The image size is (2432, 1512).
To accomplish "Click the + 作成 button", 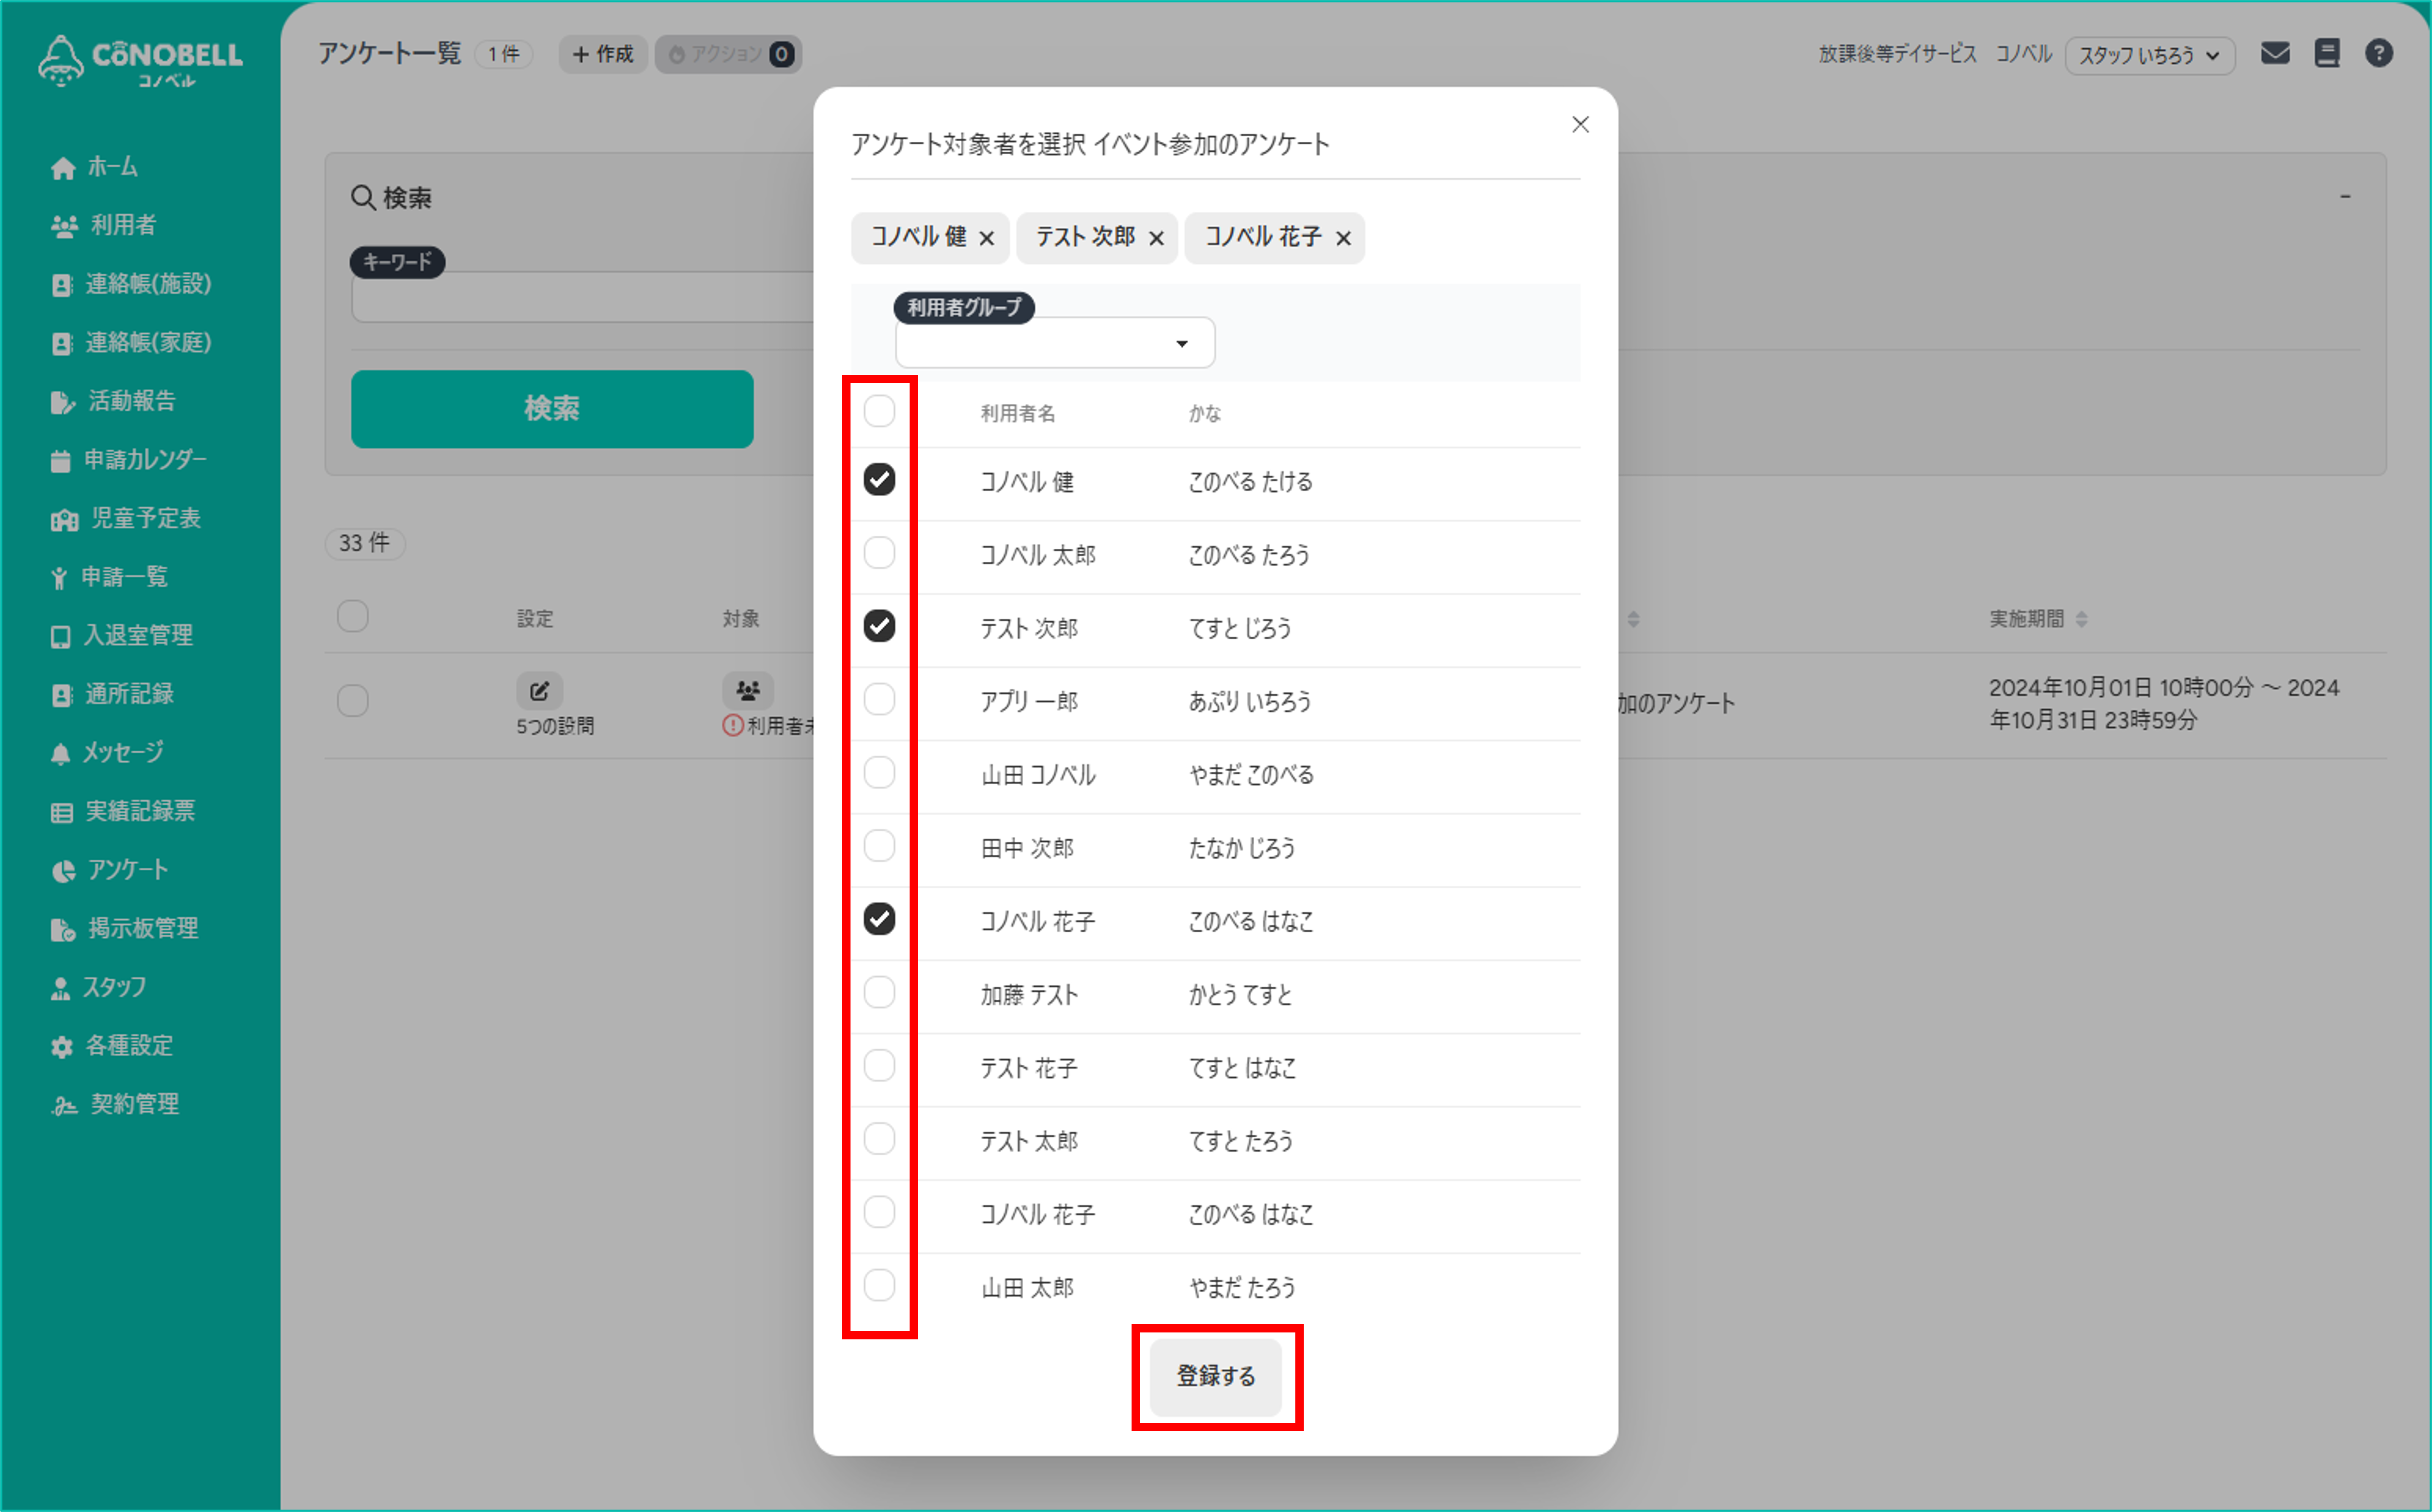I will pos(603,54).
